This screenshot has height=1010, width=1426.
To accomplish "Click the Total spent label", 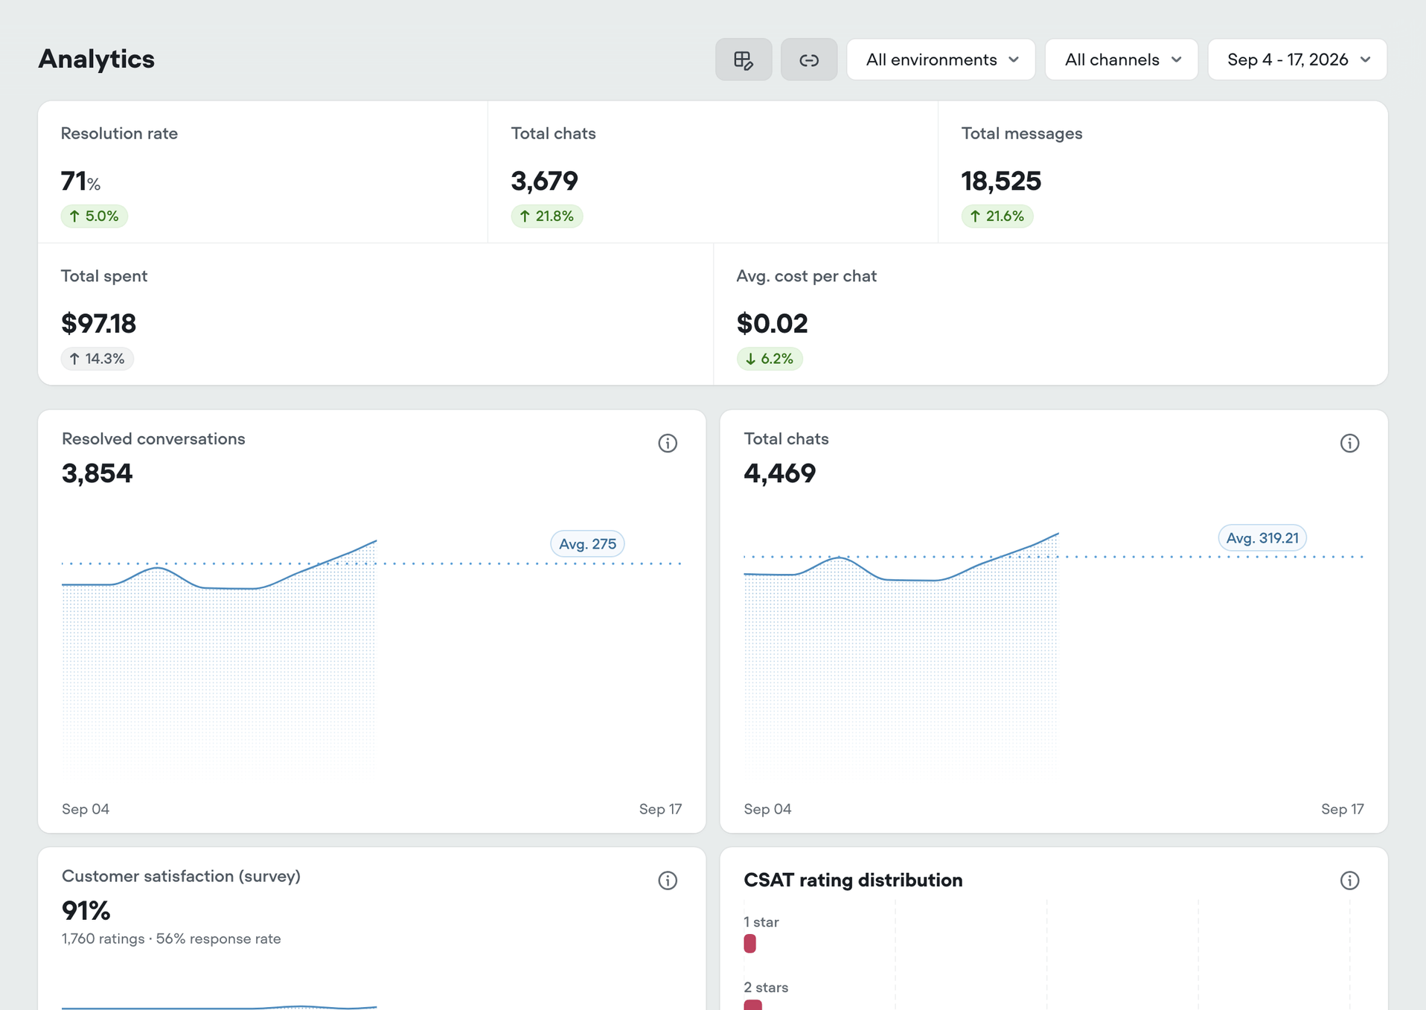I will tap(104, 276).
